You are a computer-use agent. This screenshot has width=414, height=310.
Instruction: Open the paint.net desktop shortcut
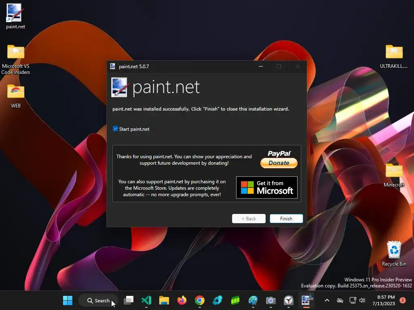click(15, 16)
